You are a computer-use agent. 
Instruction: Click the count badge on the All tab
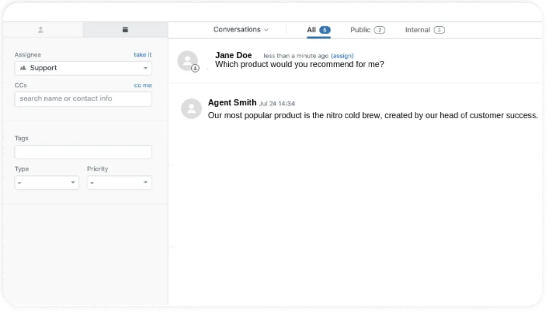click(x=325, y=30)
